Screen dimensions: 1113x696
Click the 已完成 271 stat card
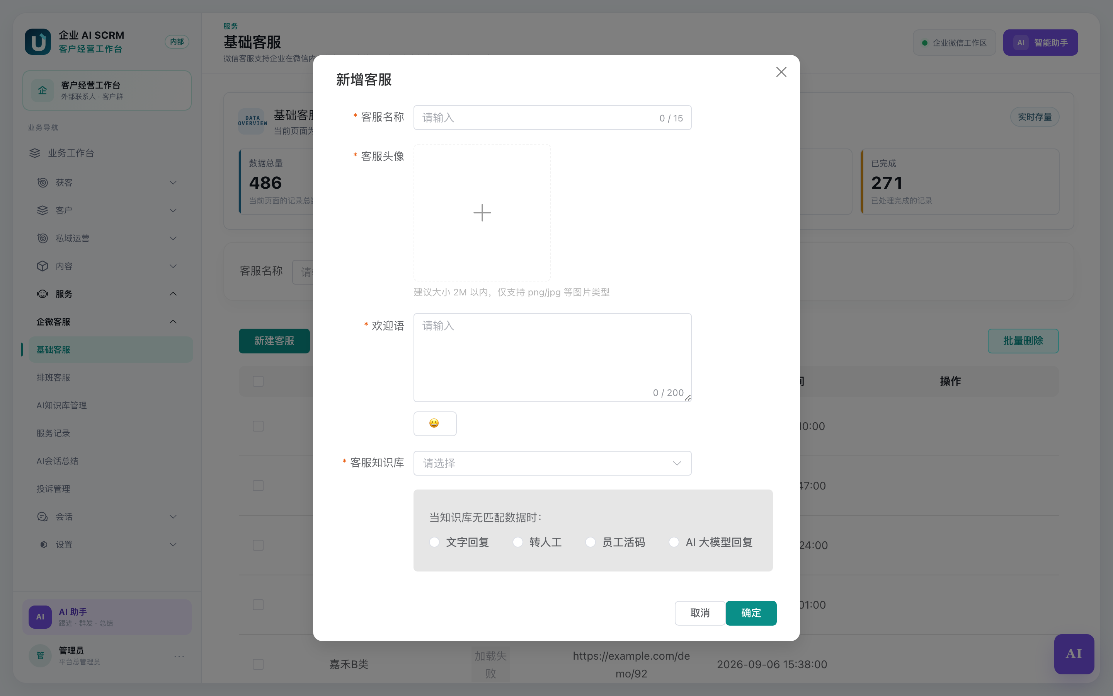point(960,181)
